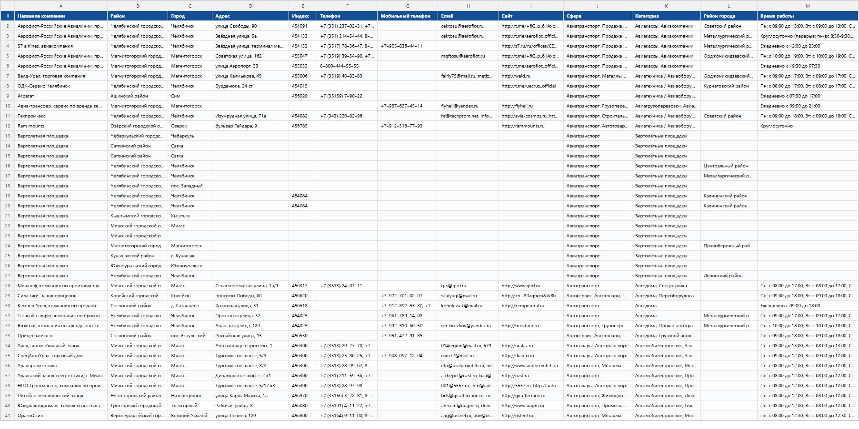Select the 'S7 airlines, авиакомпания' cell
This screenshot has width=859, height=429.
tap(61, 46)
